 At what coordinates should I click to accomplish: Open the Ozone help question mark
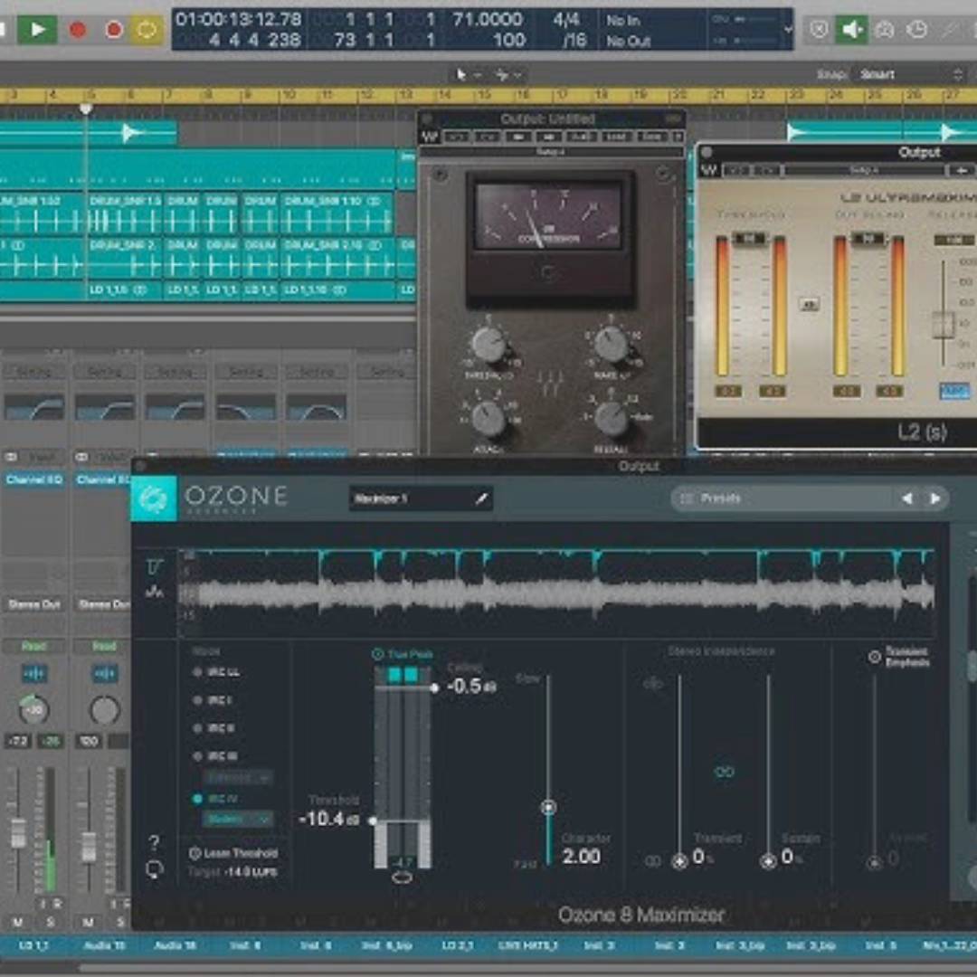(x=154, y=843)
